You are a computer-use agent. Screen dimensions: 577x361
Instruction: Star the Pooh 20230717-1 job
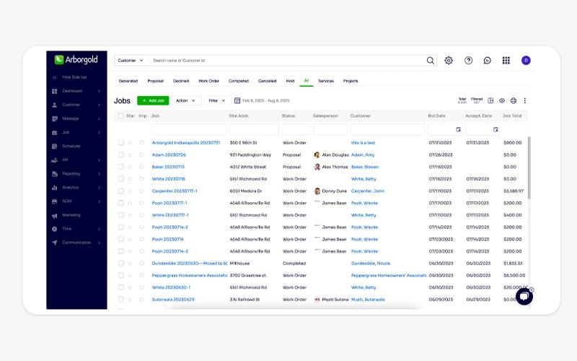(130, 203)
